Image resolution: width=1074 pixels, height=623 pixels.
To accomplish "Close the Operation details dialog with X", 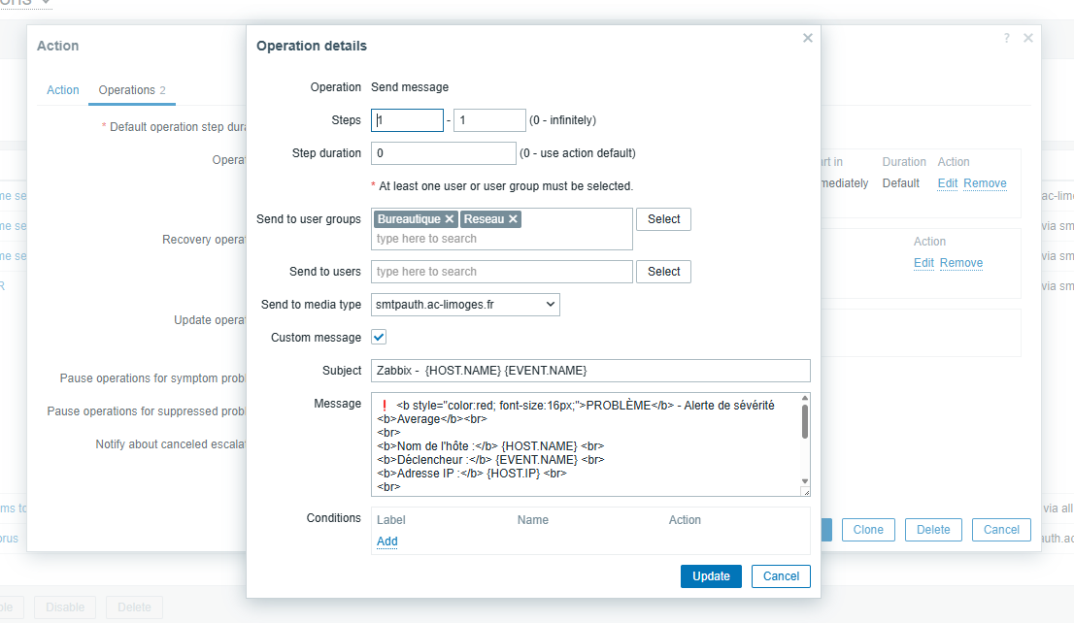I will point(807,38).
